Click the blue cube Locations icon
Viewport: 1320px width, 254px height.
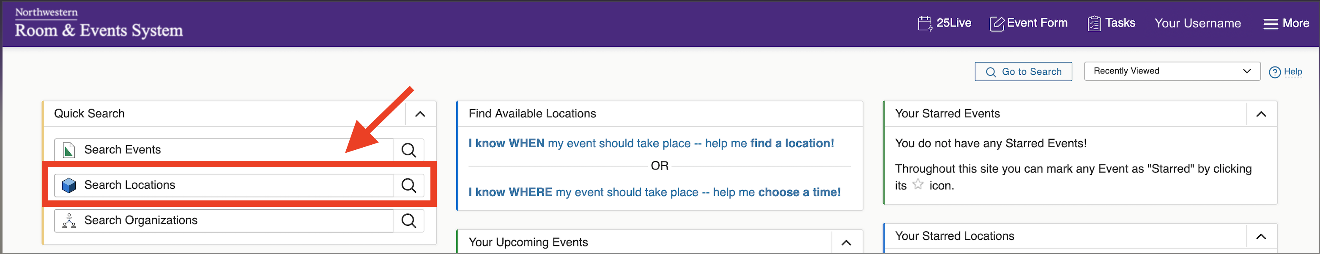[x=68, y=185]
